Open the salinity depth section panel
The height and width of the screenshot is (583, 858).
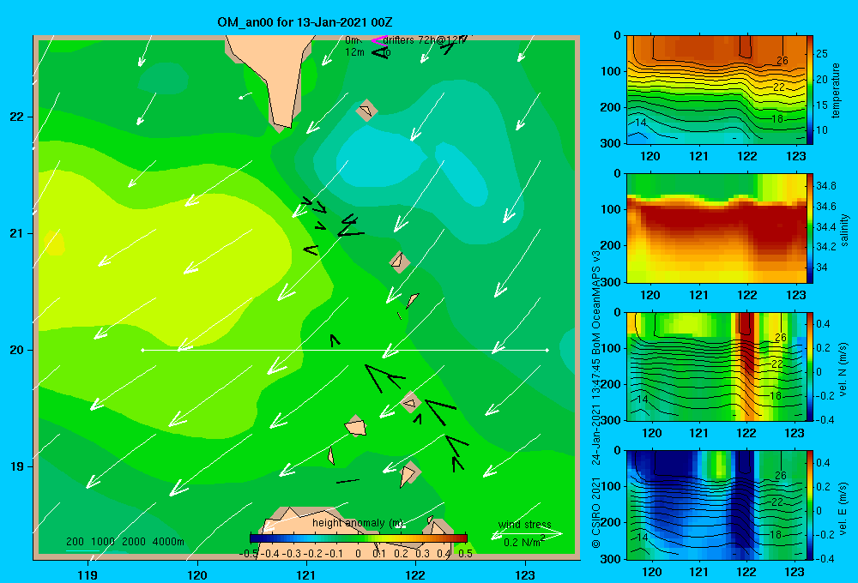click(x=716, y=228)
